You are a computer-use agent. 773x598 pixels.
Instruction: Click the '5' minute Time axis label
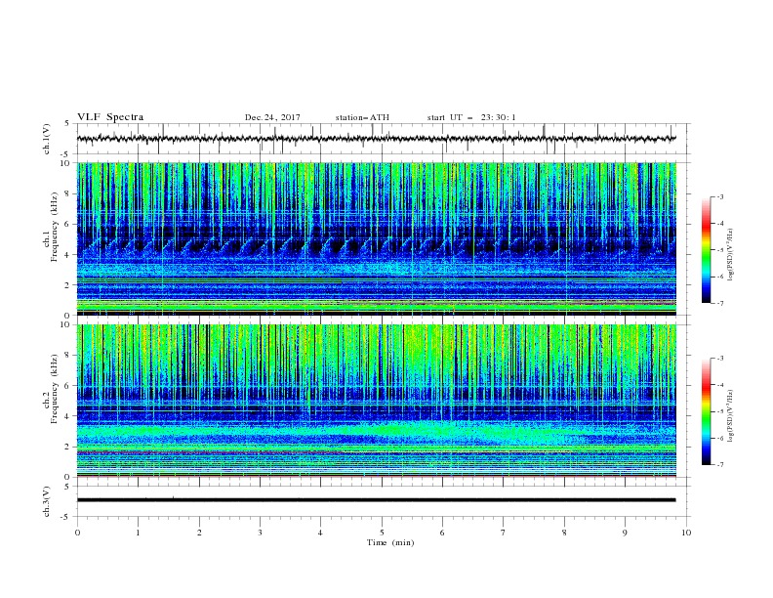point(382,533)
